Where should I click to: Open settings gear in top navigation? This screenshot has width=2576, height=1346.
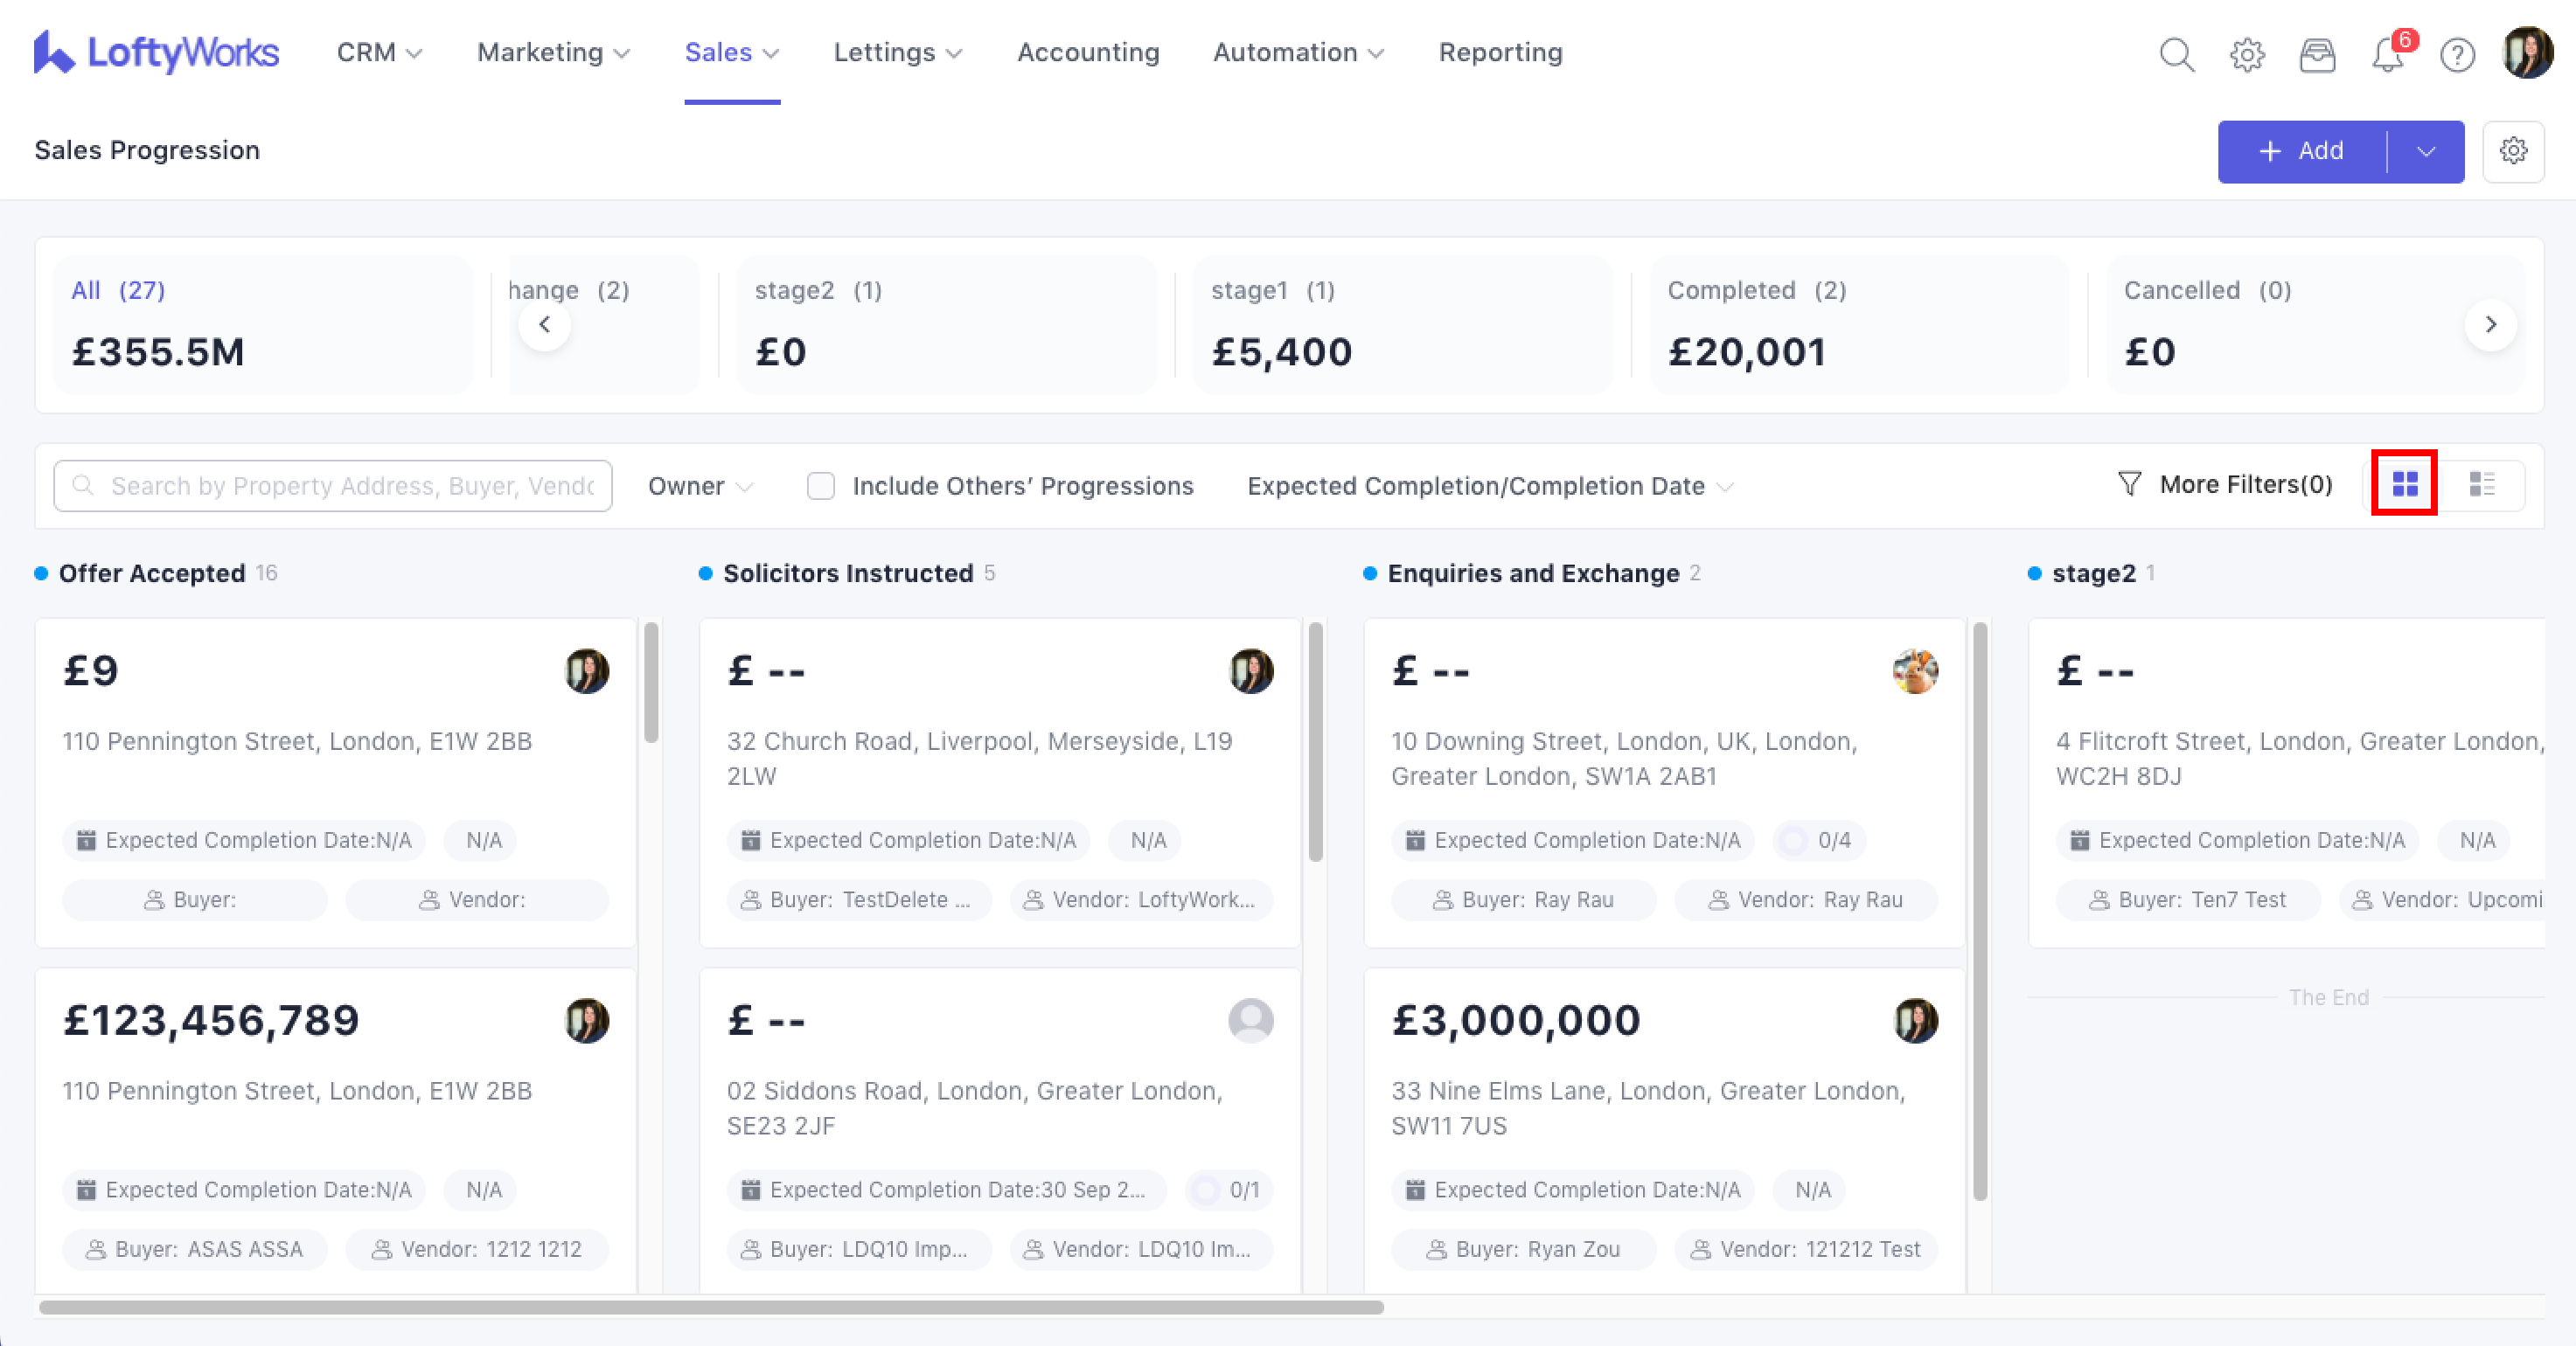tap(2247, 54)
